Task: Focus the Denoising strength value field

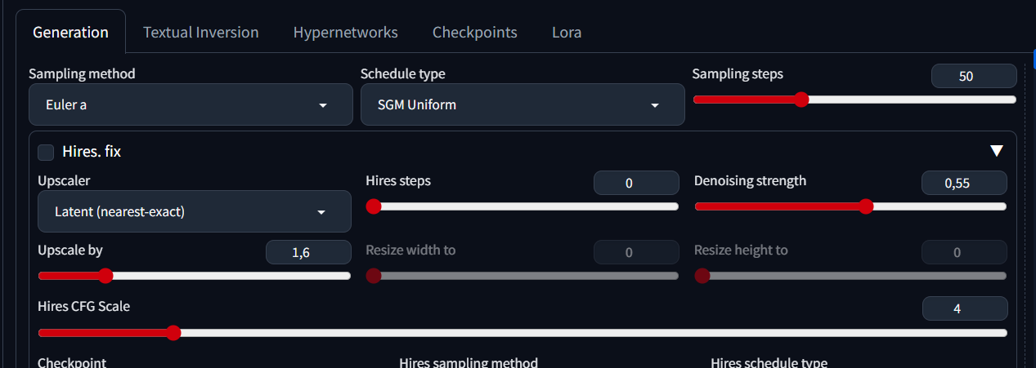Action: 963,184
